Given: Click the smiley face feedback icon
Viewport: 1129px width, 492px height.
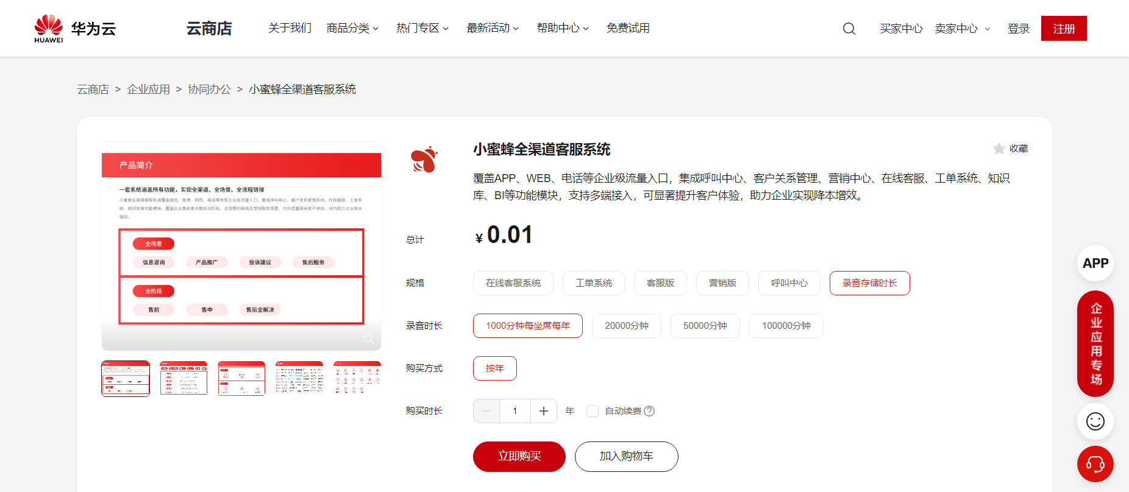Looking at the screenshot, I should [1095, 421].
